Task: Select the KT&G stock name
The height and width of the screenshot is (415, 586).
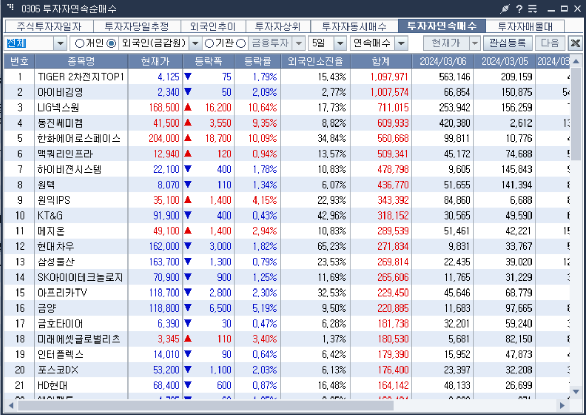Action: coord(50,215)
